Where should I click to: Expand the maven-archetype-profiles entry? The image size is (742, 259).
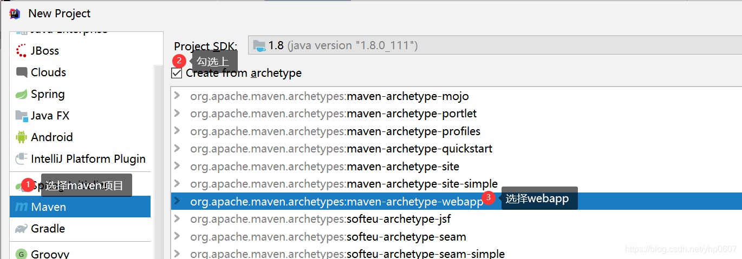pyautogui.click(x=177, y=131)
